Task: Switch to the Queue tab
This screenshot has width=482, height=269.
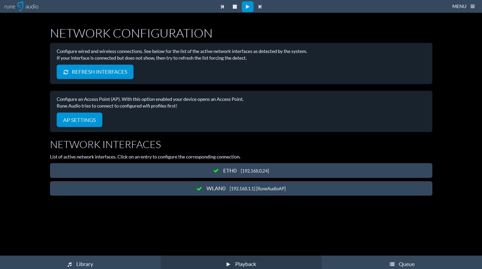Action: 401,264
